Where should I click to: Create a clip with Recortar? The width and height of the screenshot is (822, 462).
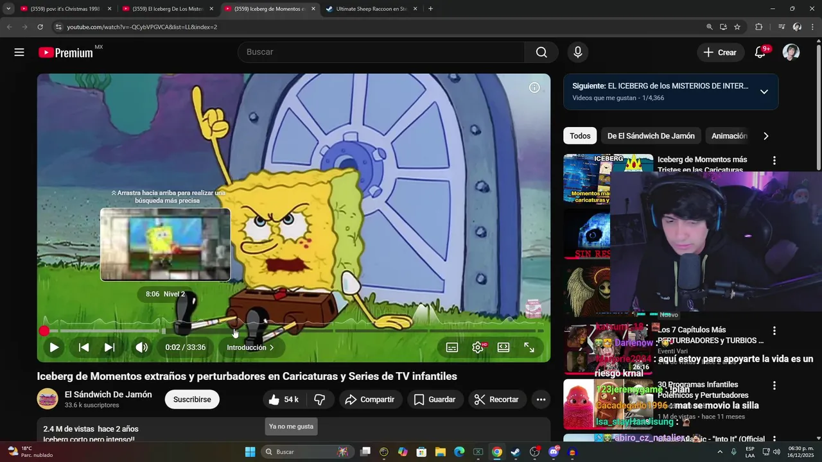[x=497, y=400]
